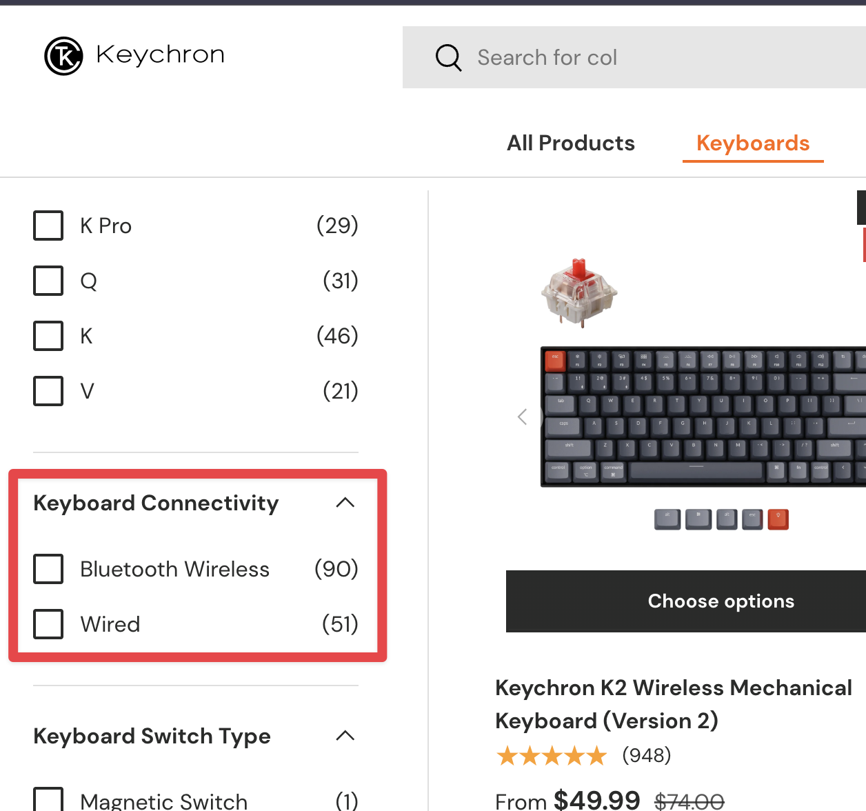
Task: Open Keychron K2 Wireless Mechanical Keyboard link
Action: (x=673, y=703)
